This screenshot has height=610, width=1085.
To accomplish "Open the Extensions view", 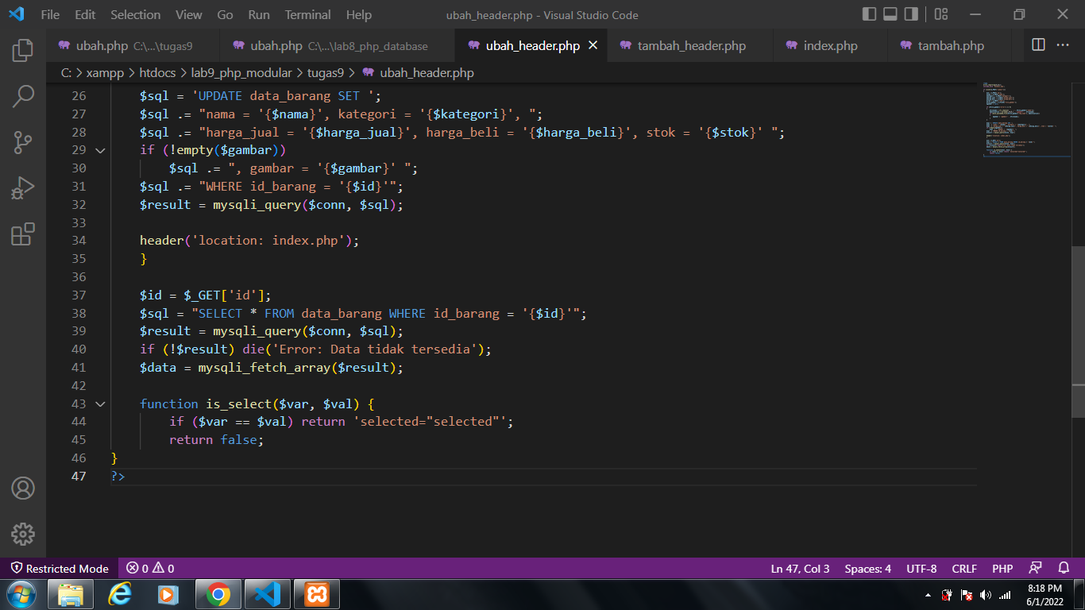I will (x=23, y=234).
